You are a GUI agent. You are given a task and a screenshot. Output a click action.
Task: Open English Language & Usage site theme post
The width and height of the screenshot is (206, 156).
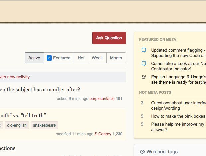pos(178,79)
